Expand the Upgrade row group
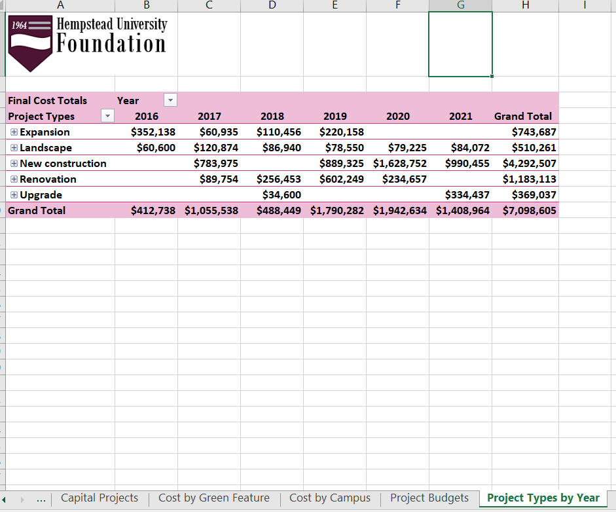The width and height of the screenshot is (616, 512). click(13, 194)
